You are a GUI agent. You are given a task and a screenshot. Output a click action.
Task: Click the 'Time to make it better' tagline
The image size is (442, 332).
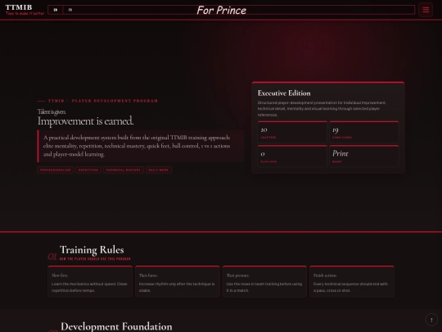[25, 13]
